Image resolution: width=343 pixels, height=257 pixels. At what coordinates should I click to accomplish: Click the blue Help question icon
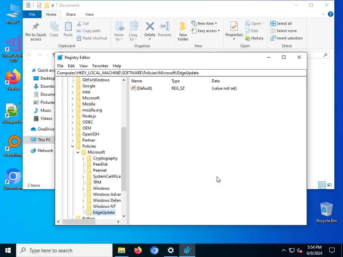coord(331,14)
